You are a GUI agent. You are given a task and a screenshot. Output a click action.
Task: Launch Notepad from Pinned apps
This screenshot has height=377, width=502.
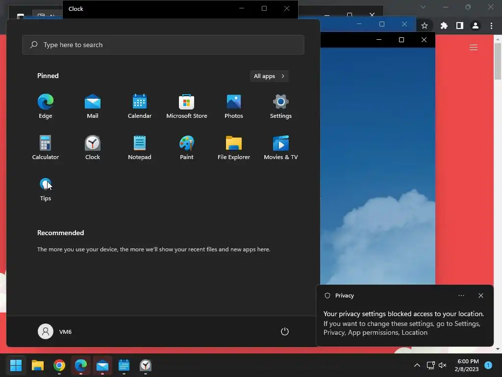coord(140,147)
